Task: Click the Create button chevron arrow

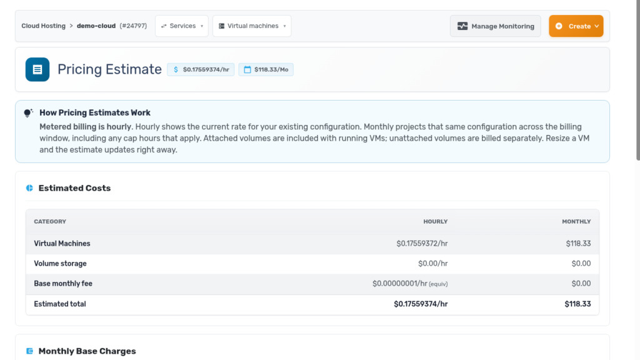Action: [597, 26]
